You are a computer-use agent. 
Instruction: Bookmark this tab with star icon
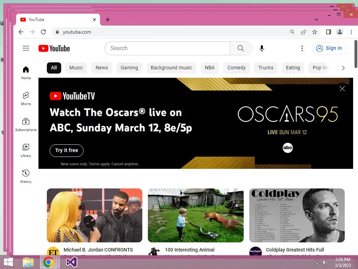[x=315, y=32]
